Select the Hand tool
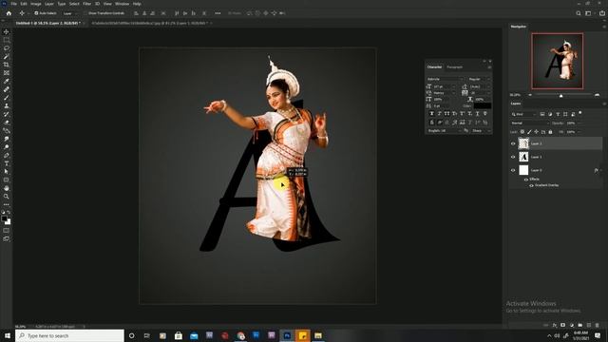The width and height of the screenshot is (608, 342). [7, 188]
